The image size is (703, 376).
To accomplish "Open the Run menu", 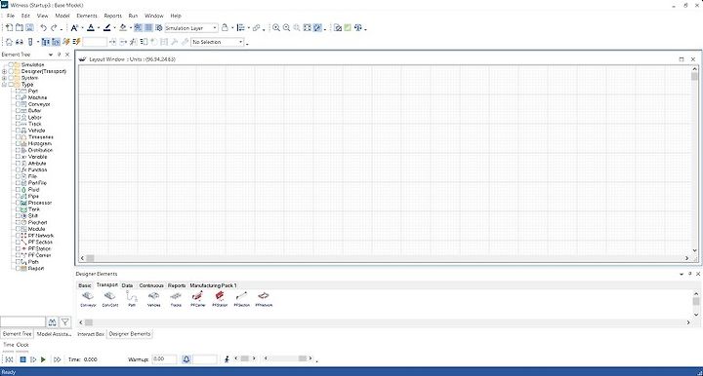I will [133, 16].
